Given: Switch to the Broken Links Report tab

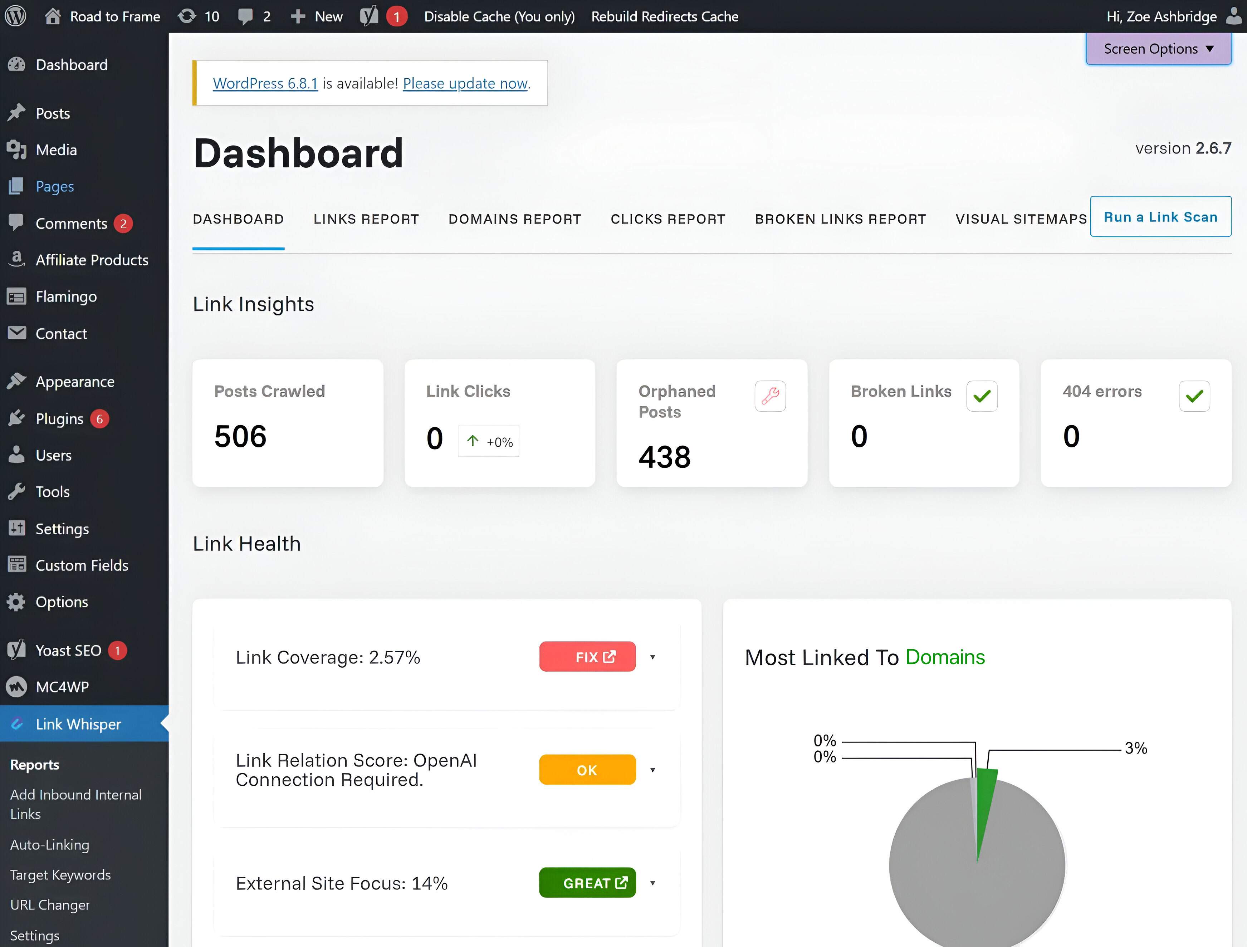Looking at the screenshot, I should (x=840, y=219).
